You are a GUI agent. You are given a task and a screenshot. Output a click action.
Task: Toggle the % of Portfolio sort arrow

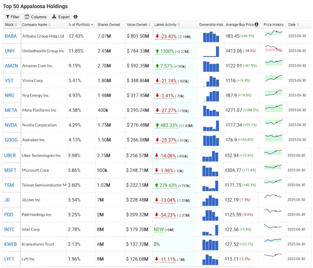coord(92,25)
